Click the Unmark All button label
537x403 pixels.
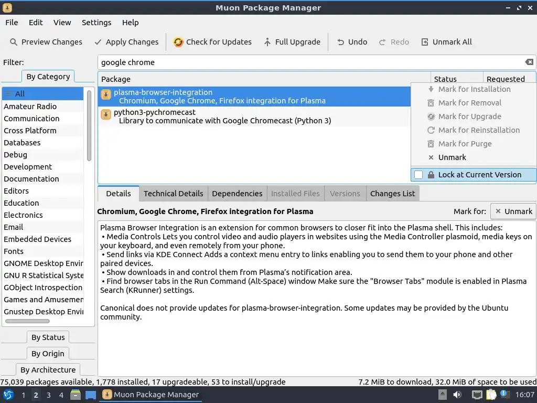[452, 42]
